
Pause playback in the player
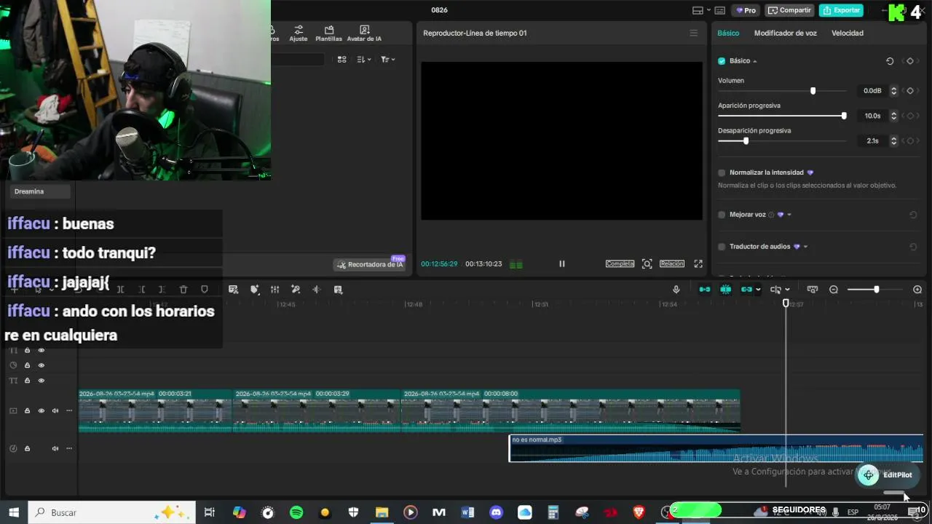[562, 264]
